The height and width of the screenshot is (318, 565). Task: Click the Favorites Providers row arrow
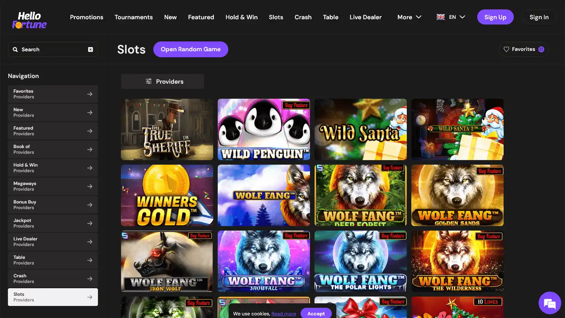[90, 94]
